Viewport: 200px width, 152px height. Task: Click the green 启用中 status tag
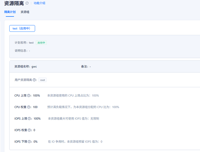pos(41,43)
